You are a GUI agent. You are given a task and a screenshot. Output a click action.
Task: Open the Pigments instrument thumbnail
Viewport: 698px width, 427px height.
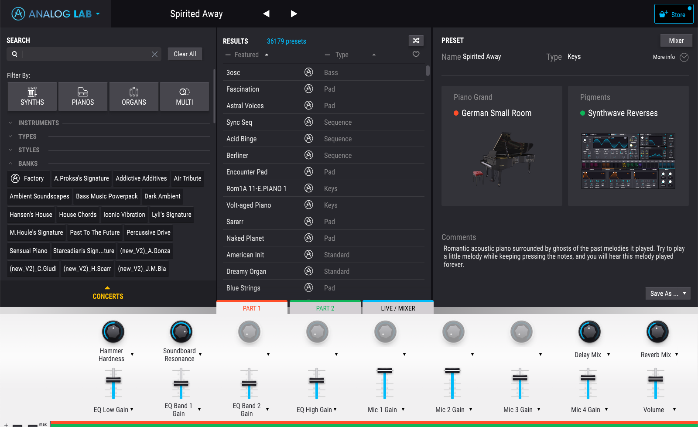(x=628, y=146)
